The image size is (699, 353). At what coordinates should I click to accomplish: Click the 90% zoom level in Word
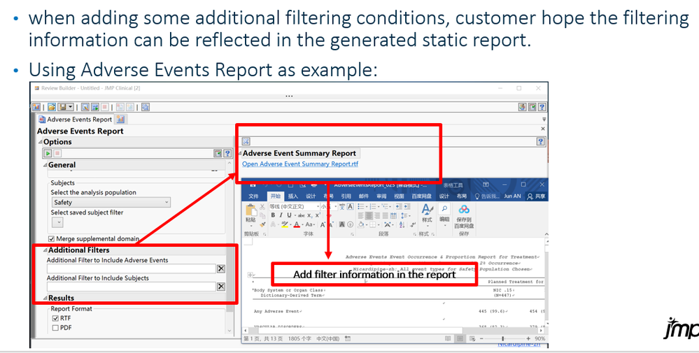[540, 339]
